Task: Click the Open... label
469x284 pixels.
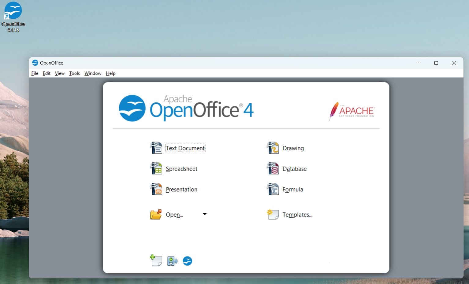Action: point(174,215)
